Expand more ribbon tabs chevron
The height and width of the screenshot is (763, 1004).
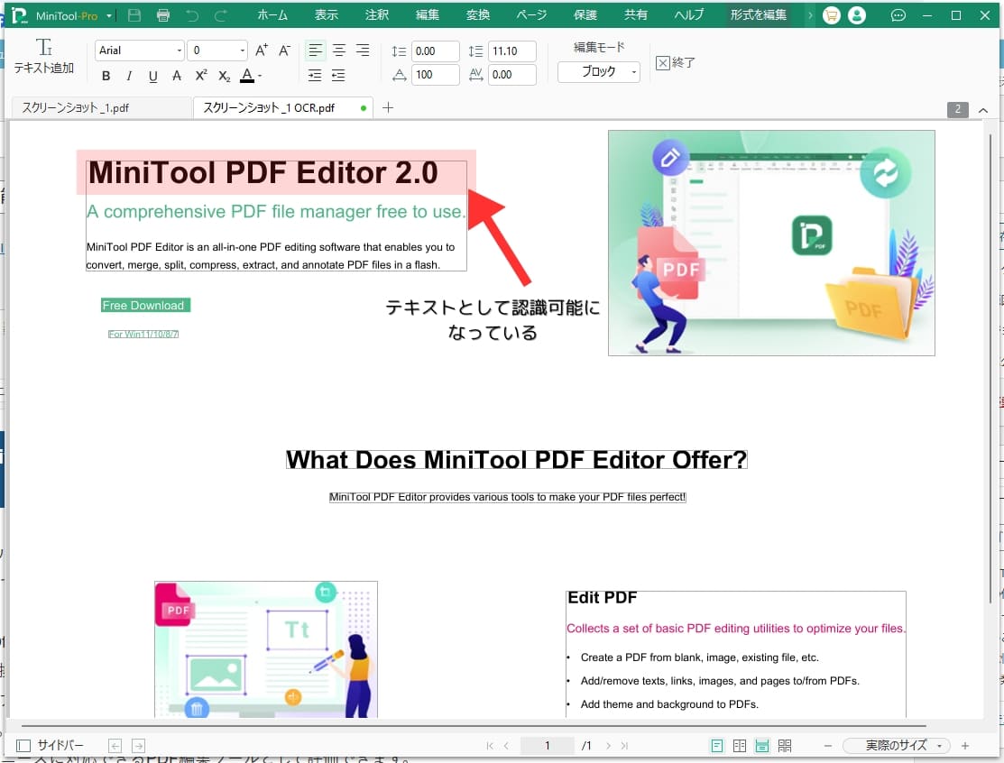(810, 15)
